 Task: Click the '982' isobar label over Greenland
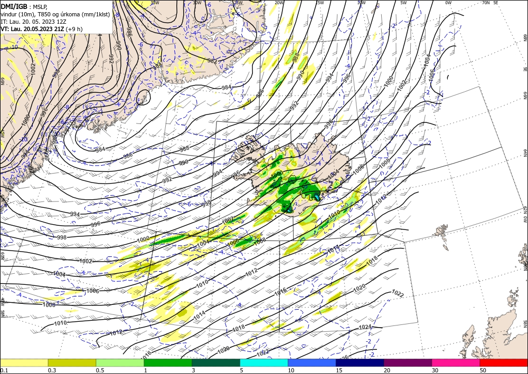pos(212,61)
